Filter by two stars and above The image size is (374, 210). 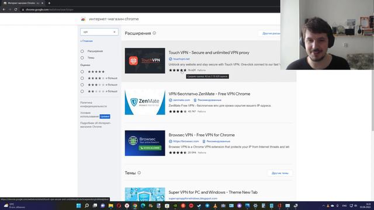click(x=82, y=92)
